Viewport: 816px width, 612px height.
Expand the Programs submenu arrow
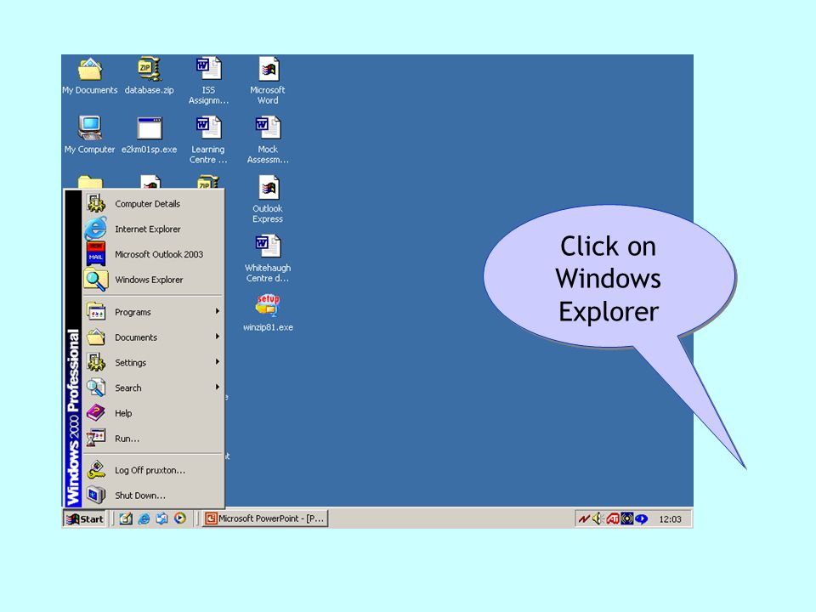217,311
